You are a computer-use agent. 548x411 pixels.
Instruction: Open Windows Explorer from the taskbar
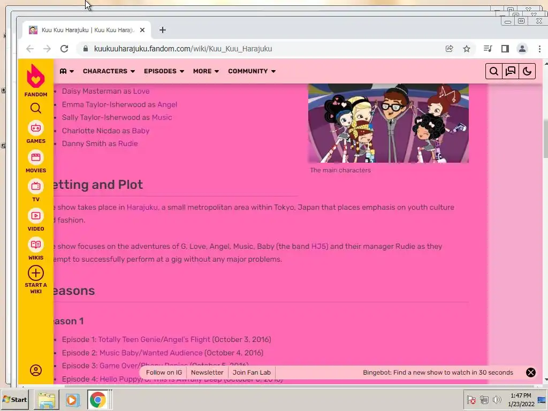[47, 400]
